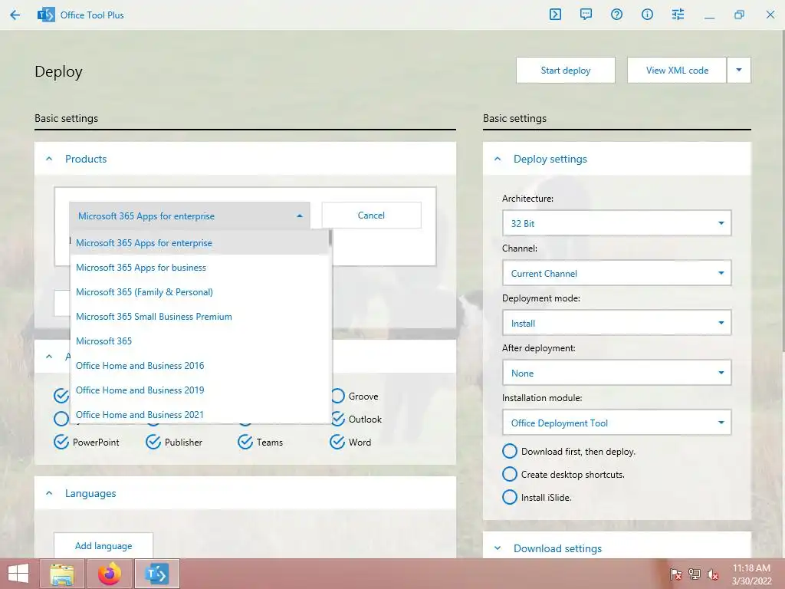Go back using the back arrow
Viewport: 785px width, 589px height.
[15, 15]
